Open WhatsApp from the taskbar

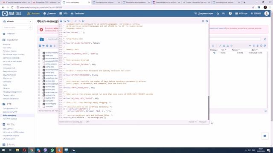52,150
